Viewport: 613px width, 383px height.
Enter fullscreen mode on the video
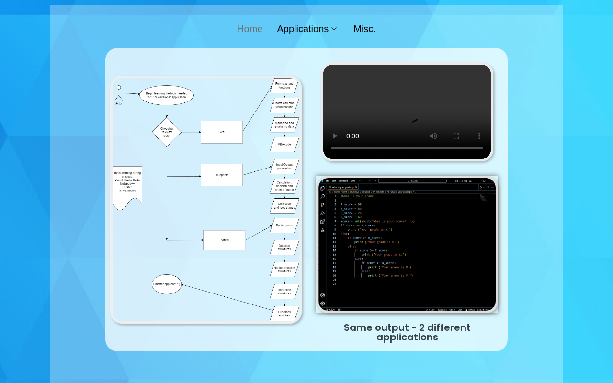[456, 136]
